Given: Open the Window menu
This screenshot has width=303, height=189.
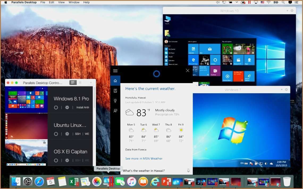Looking at the screenshot, I should pyautogui.click(x=74, y=2).
